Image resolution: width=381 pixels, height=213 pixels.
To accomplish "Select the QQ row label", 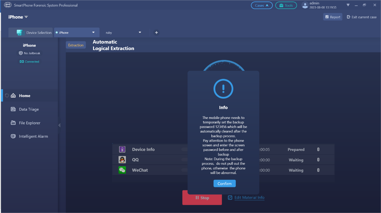I will [x=136, y=160].
